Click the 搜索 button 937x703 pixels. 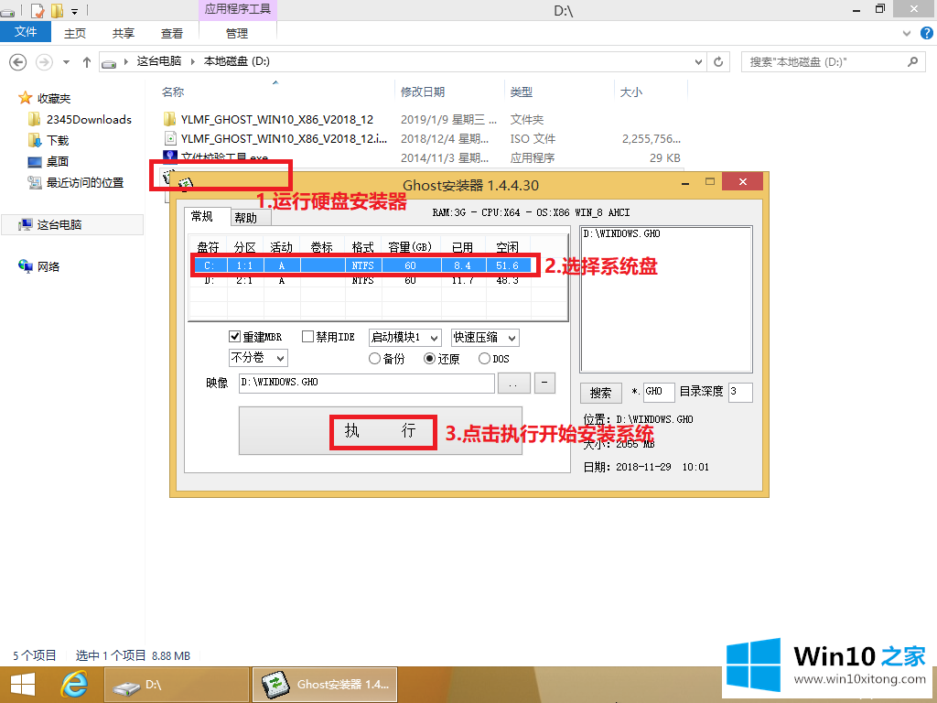click(600, 393)
